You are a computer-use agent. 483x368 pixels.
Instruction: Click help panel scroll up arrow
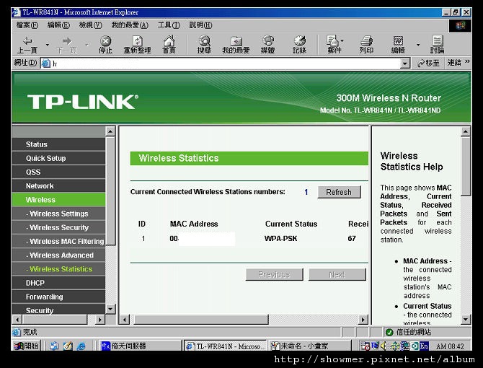point(466,131)
